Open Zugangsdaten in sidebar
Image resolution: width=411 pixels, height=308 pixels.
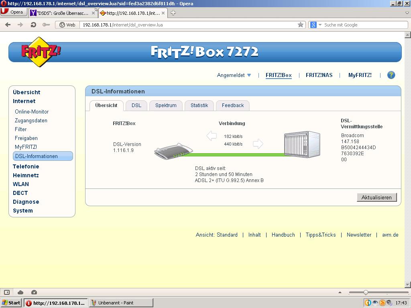click(x=31, y=120)
